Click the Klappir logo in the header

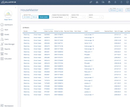point(9,2)
